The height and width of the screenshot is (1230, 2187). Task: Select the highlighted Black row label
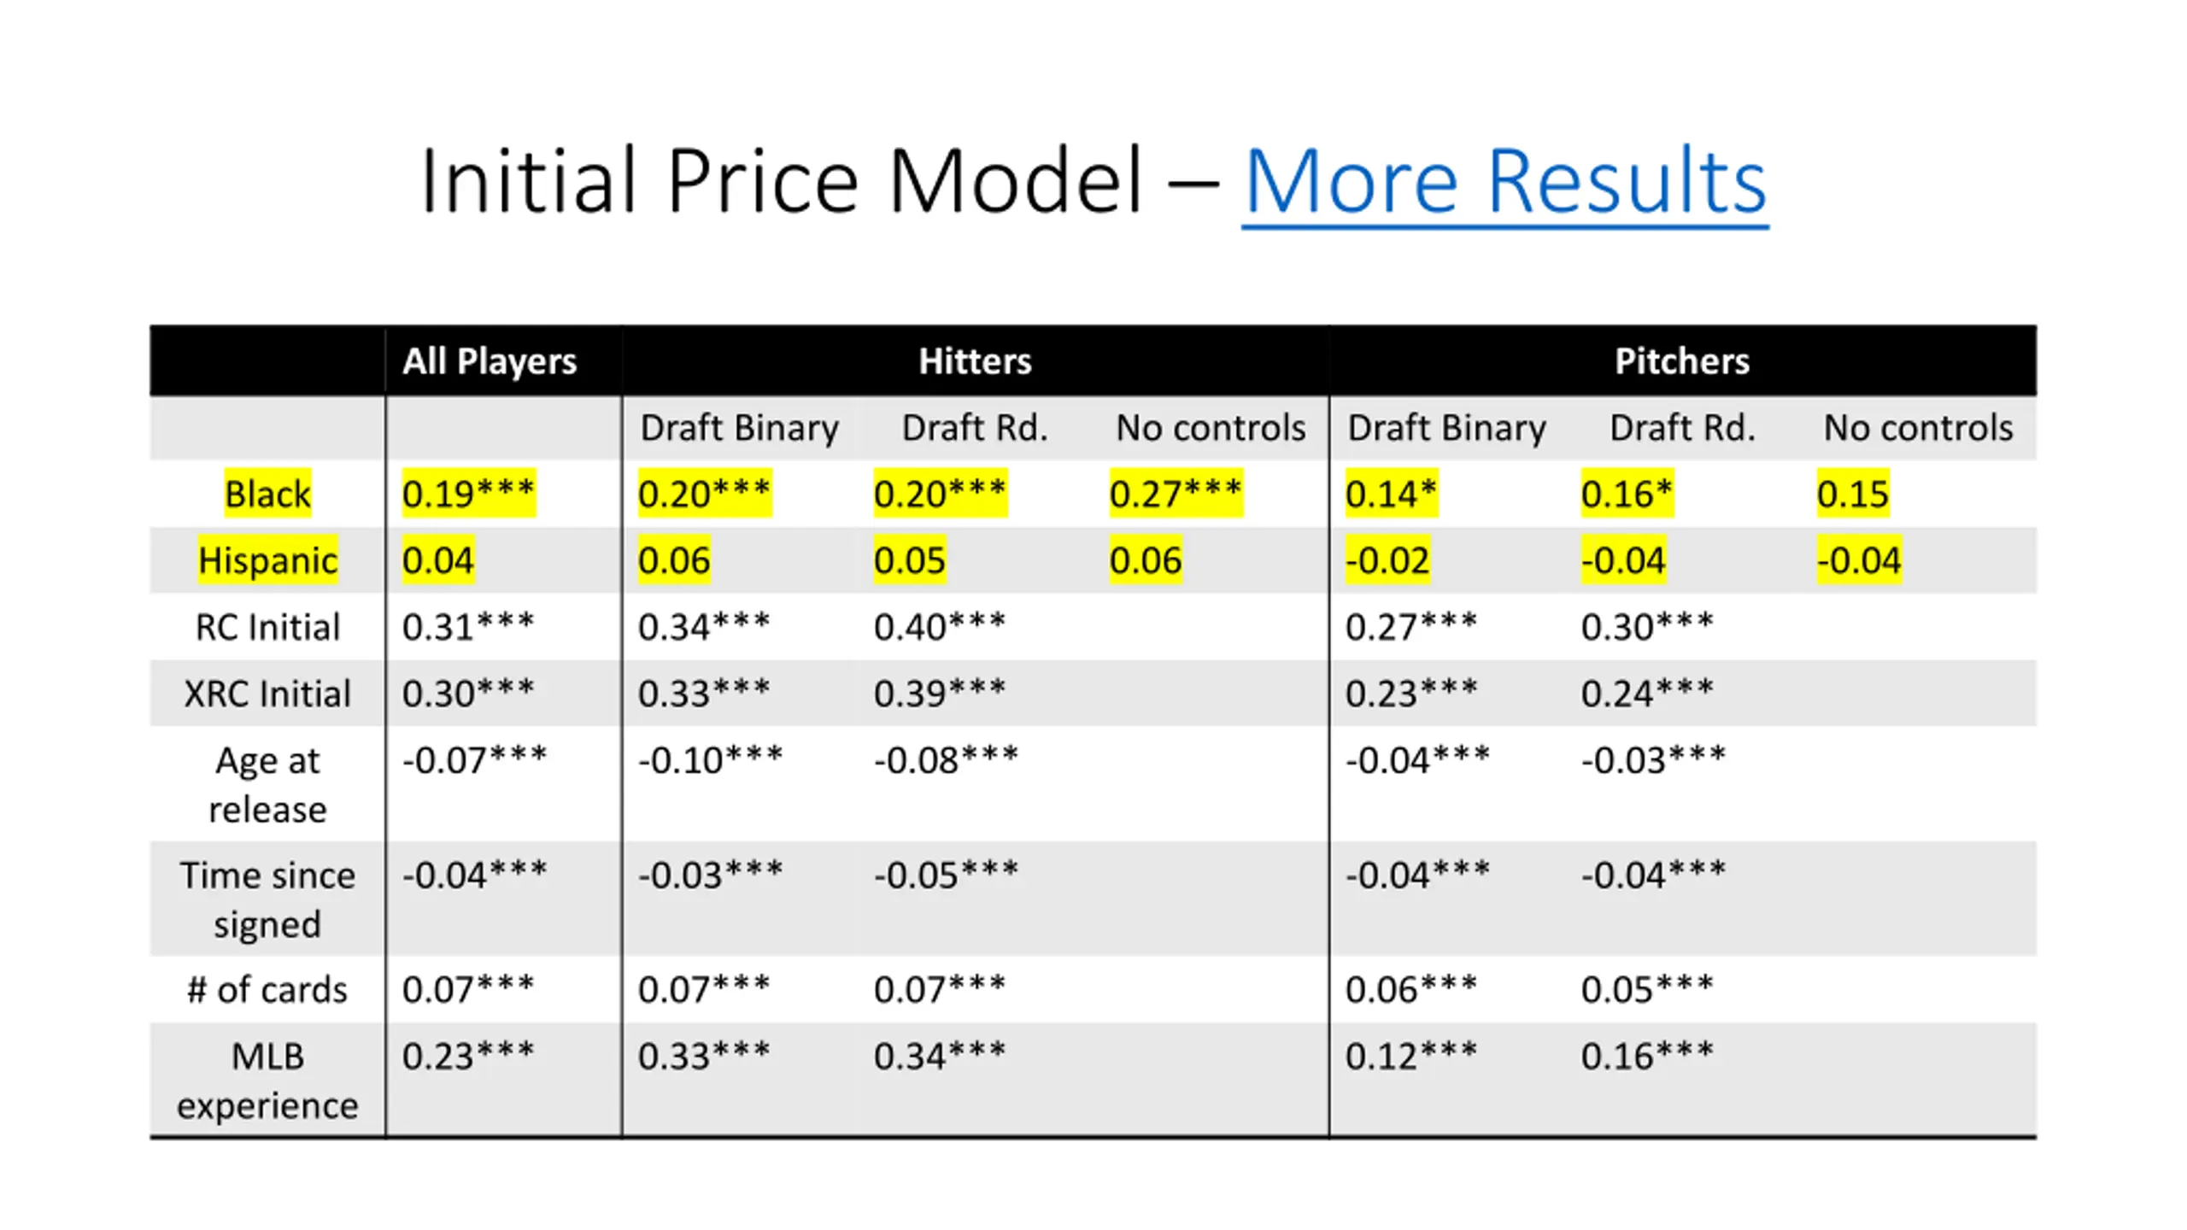click(x=267, y=494)
